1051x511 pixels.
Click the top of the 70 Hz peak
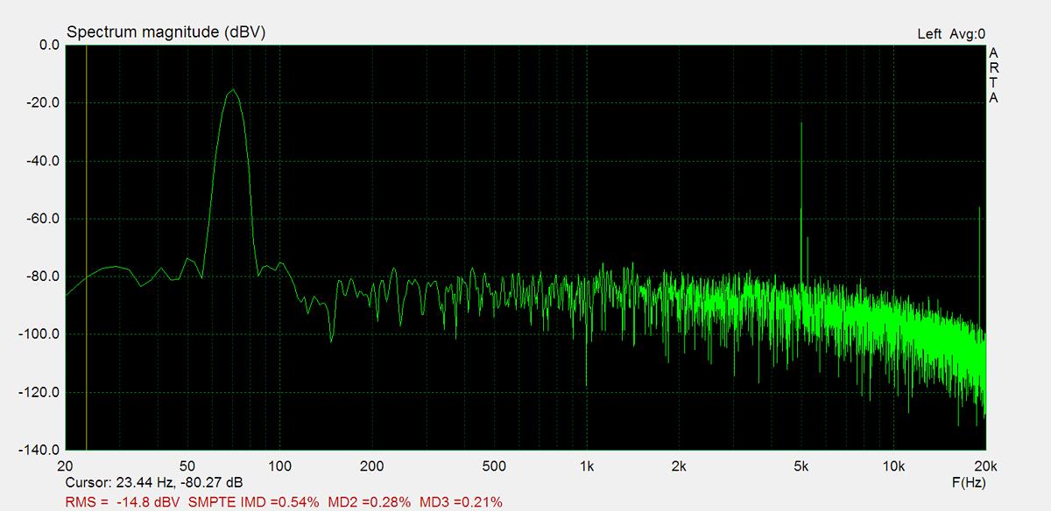point(233,91)
